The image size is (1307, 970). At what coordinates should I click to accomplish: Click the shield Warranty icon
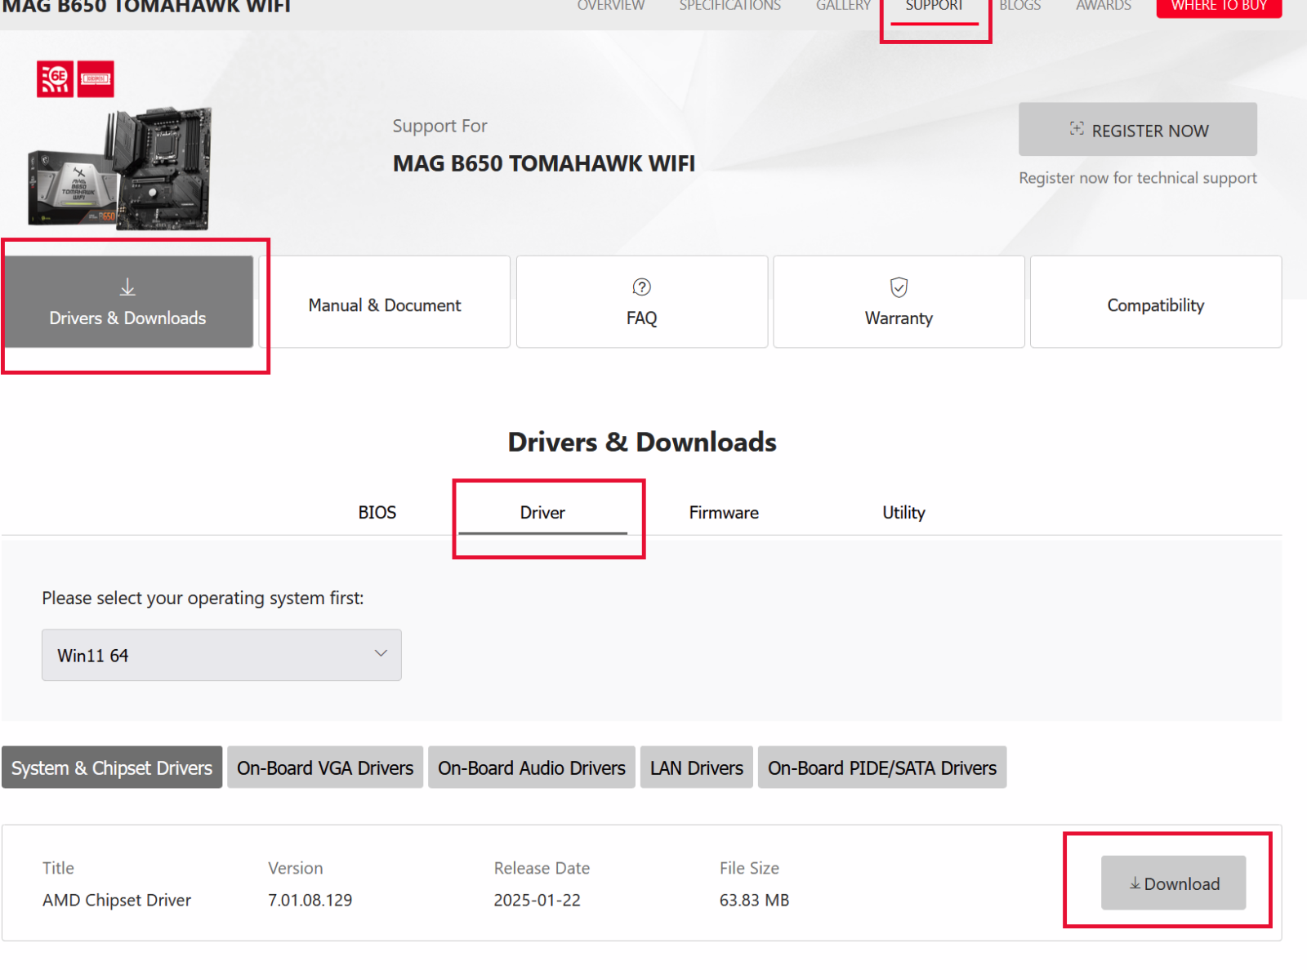[x=899, y=287]
